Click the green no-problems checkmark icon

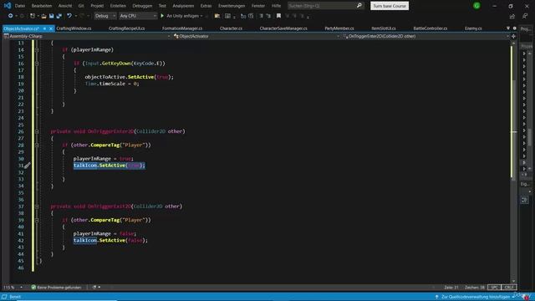click(33, 287)
